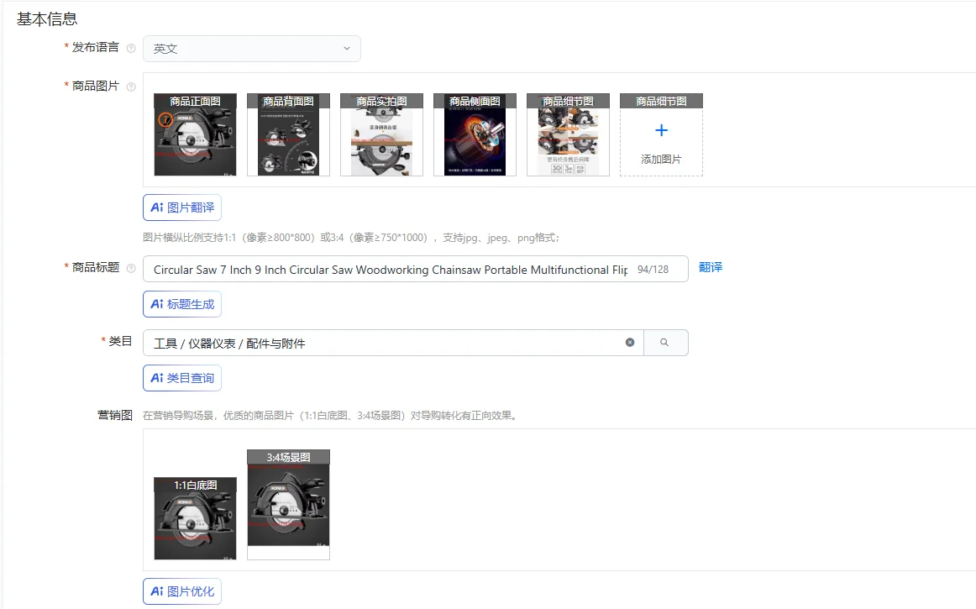The image size is (976, 609).
Task: Clear the 类目 category with x icon
Action: (630, 343)
